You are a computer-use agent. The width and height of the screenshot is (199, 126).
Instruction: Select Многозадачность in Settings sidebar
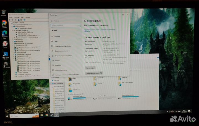coord(61,70)
